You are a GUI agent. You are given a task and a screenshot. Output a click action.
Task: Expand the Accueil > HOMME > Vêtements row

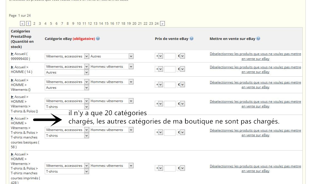[x=12, y=80]
